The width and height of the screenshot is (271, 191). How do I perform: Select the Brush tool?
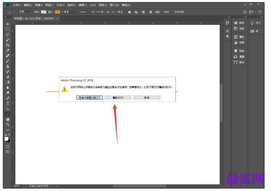coord(8,61)
